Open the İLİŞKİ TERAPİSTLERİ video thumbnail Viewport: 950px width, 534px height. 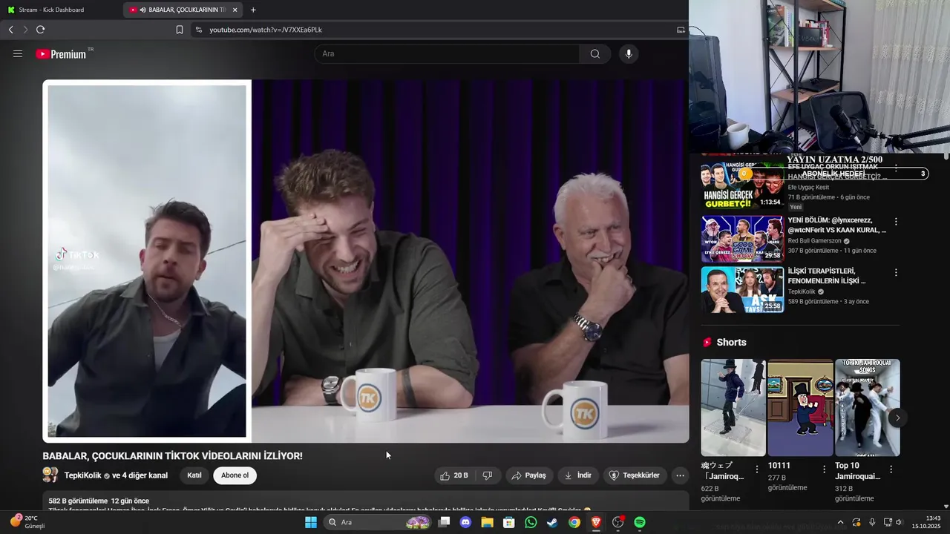click(742, 290)
